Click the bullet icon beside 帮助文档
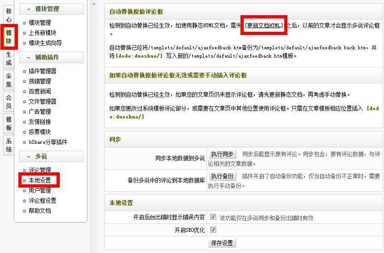The width and height of the screenshot is (384, 253). click(24, 211)
